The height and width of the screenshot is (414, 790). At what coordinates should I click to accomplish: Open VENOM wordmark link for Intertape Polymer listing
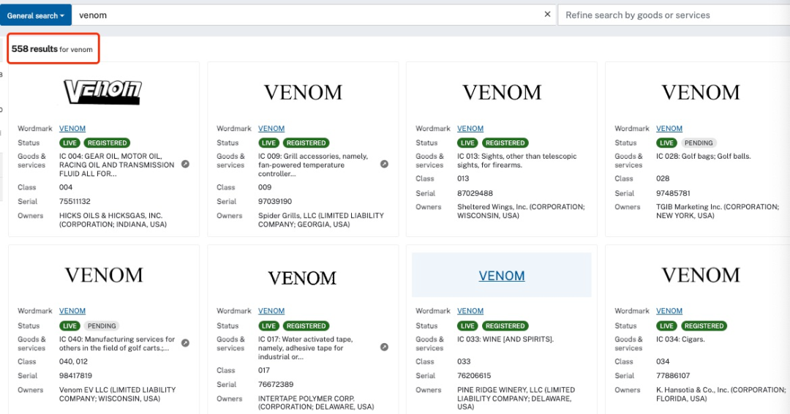(x=271, y=311)
